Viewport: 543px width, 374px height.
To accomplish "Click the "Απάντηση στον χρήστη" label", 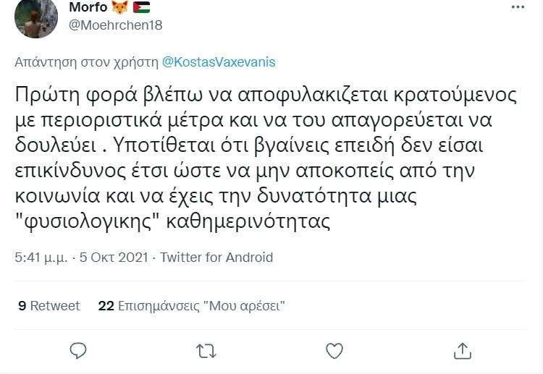I will click(86, 62).
